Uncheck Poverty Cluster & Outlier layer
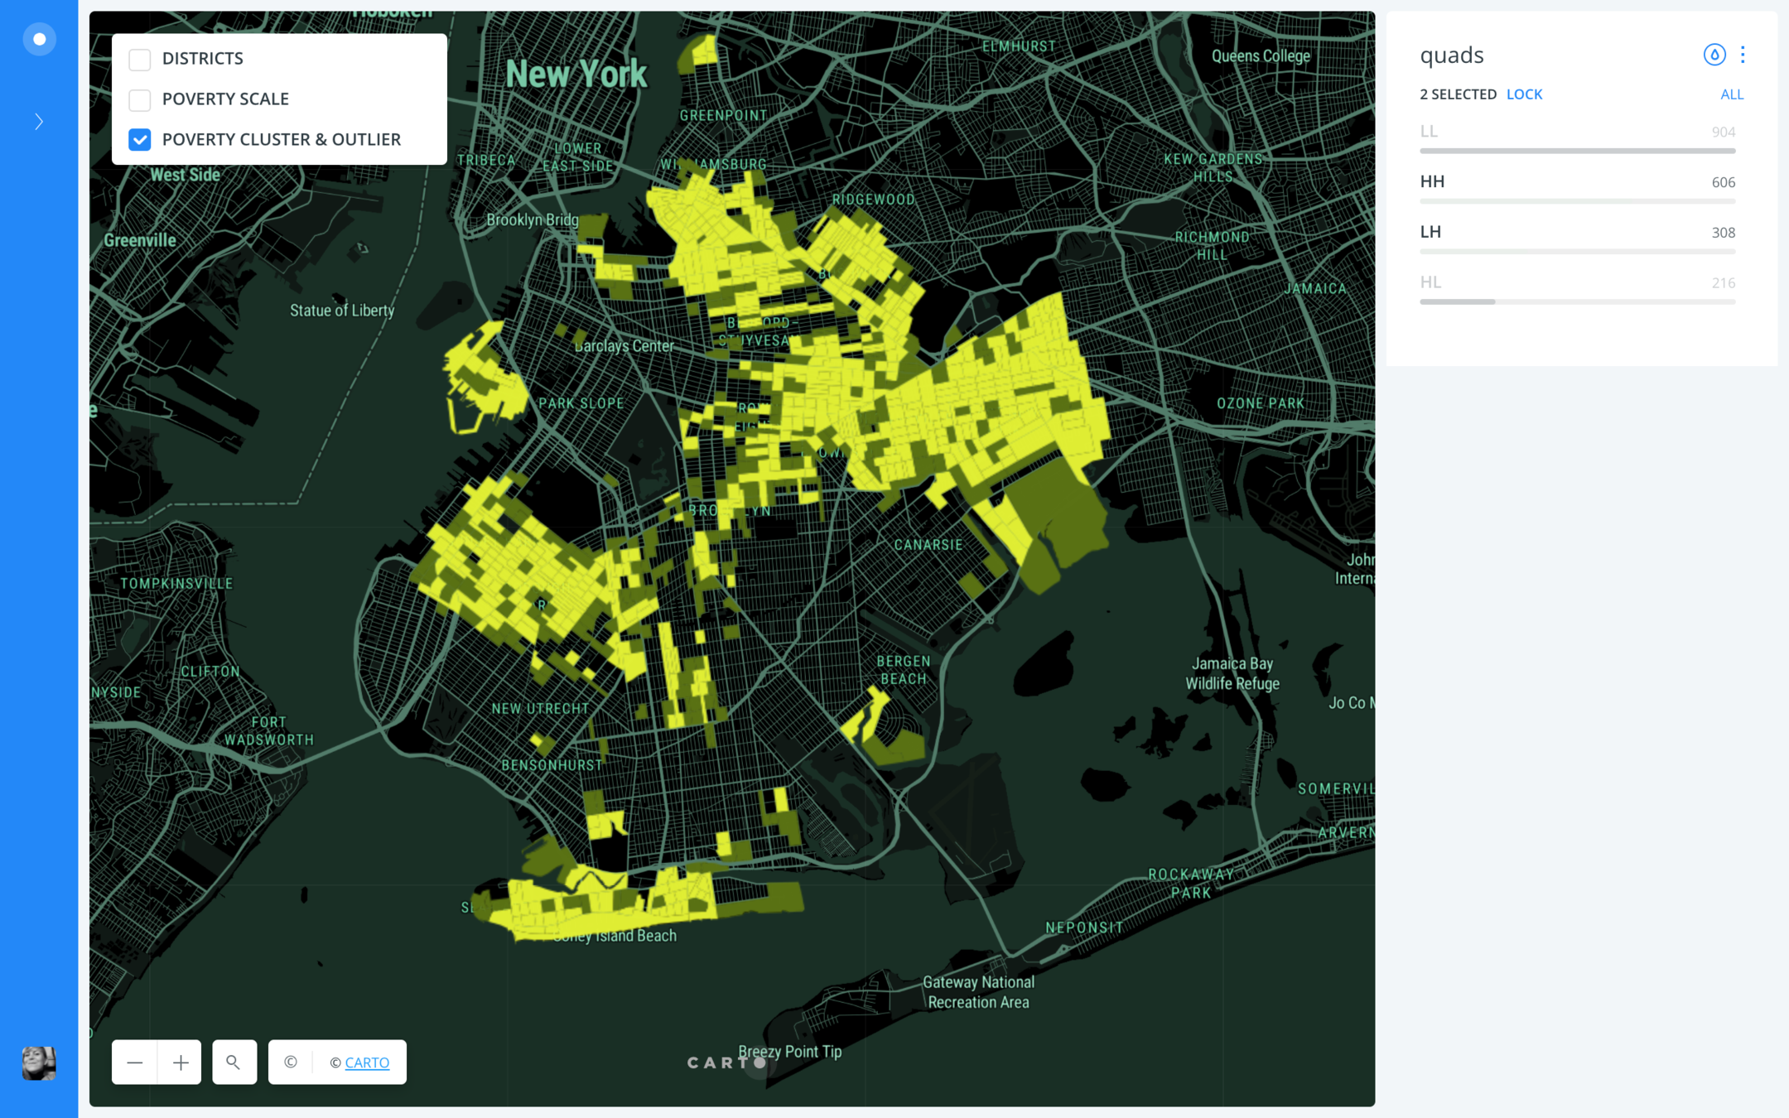 click(x=140, y=140)
